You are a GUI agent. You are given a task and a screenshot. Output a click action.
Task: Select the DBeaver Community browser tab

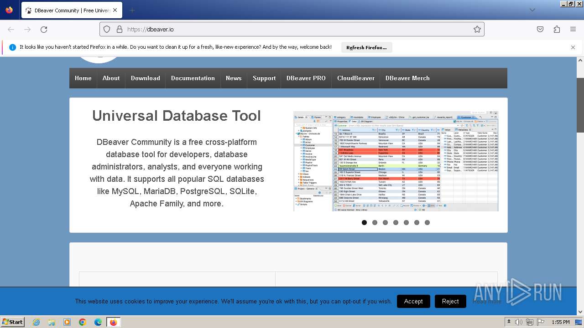(72, 10)
